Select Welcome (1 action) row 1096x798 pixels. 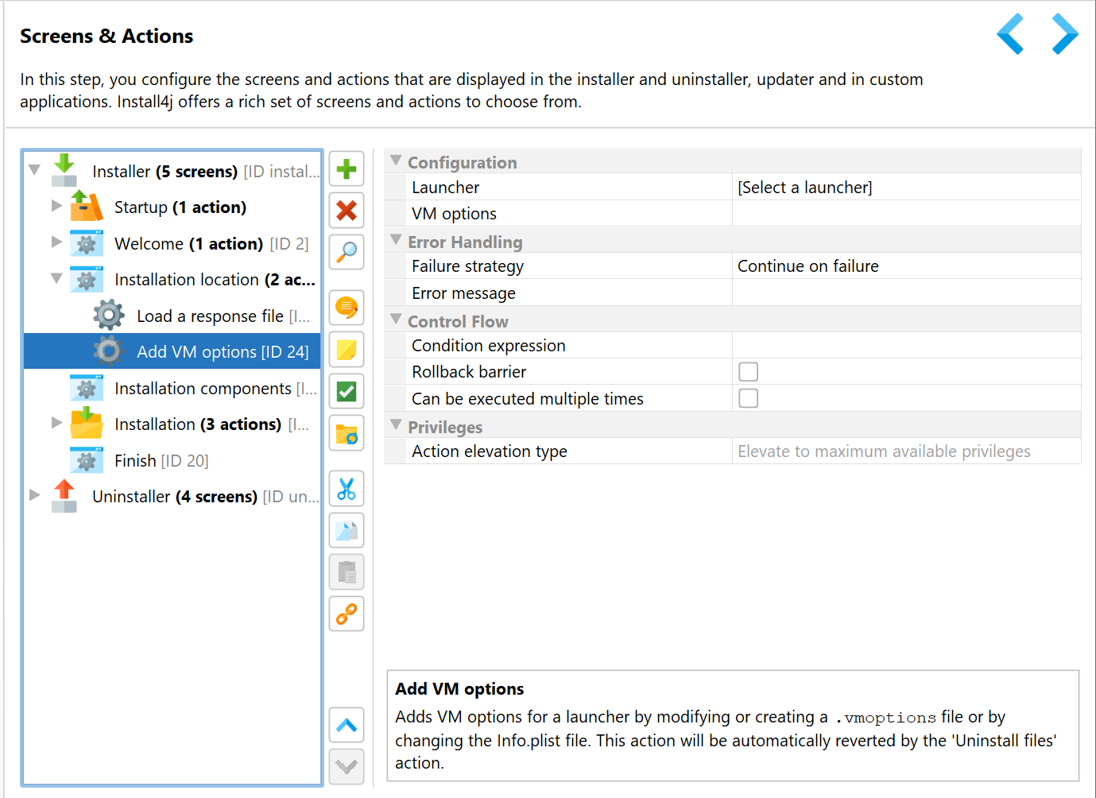click(x=172, y=243)
